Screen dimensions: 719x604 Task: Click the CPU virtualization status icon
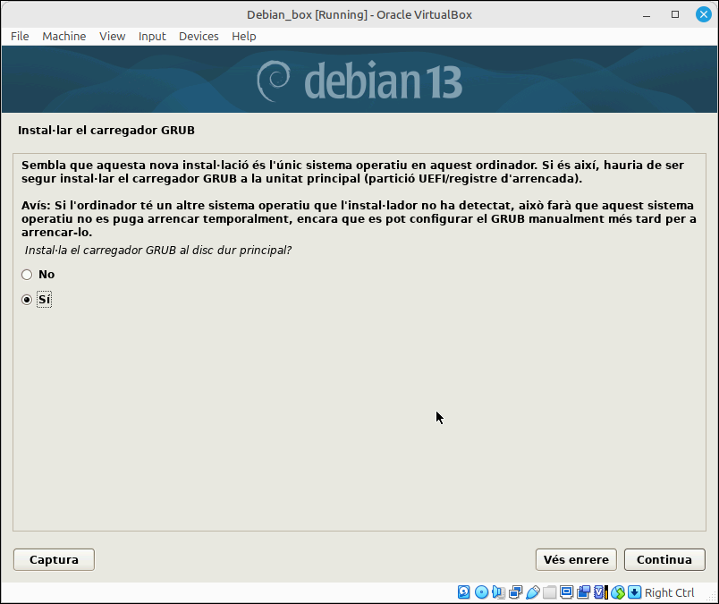click(x=600, y=592)
